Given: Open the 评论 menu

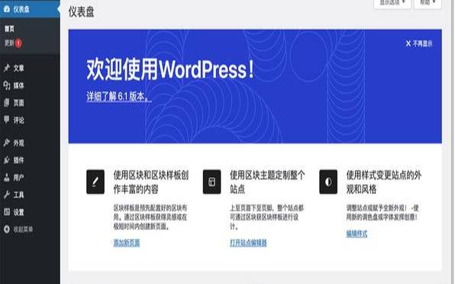Looking at the screenshot, I should coord(31,120).
